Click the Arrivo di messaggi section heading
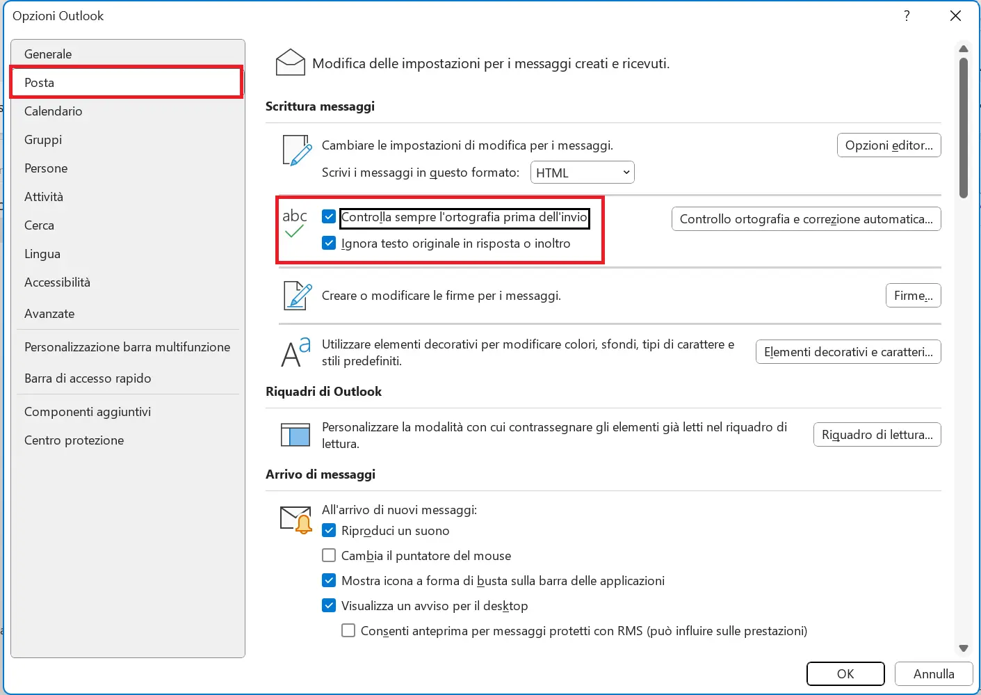The width and height of the screenshot is (981, 695). pyautogui.click(x=321, y=474)
